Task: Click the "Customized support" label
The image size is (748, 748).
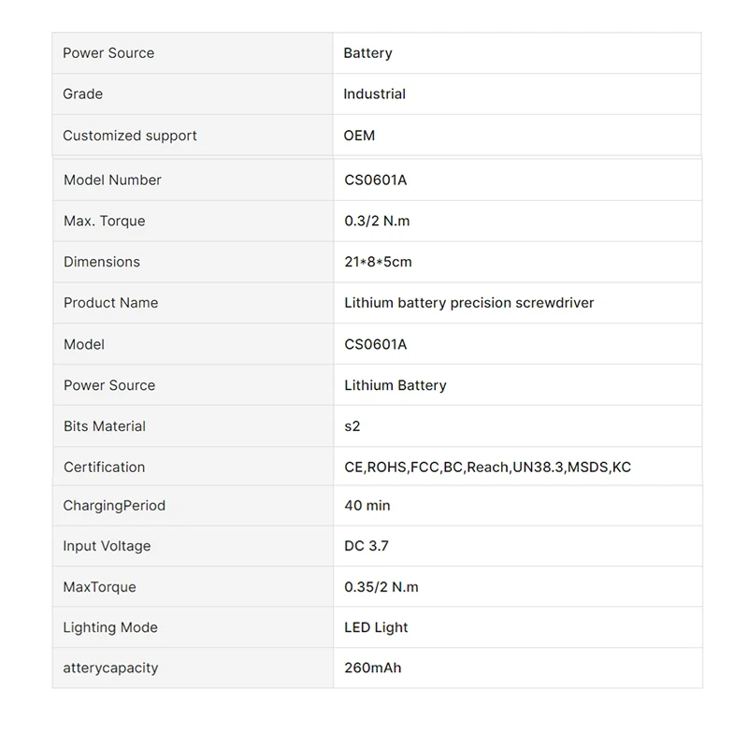Action: point(130,136)
